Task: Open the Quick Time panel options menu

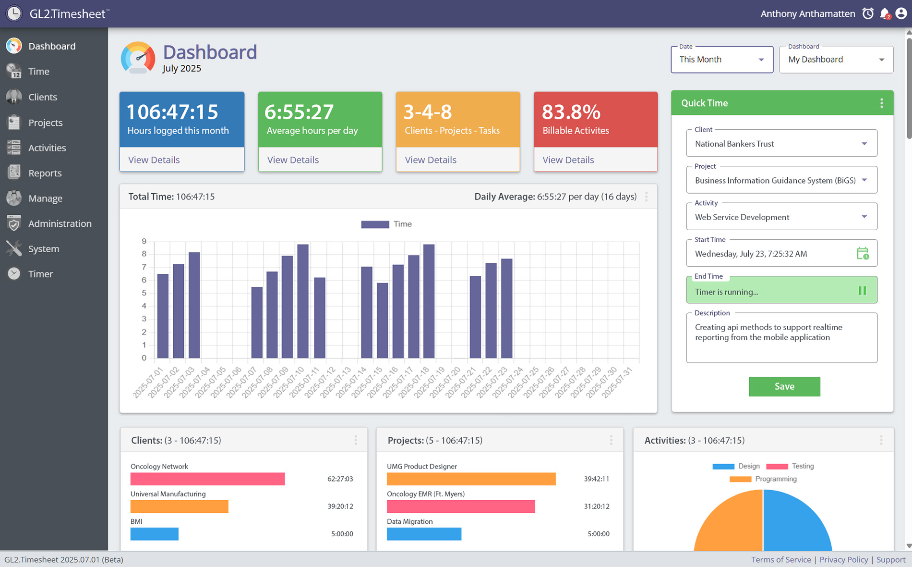Action: 881,103
